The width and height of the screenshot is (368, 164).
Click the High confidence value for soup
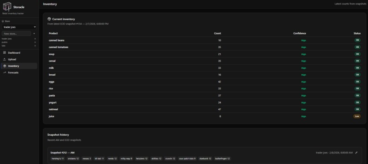pos(304,54)
